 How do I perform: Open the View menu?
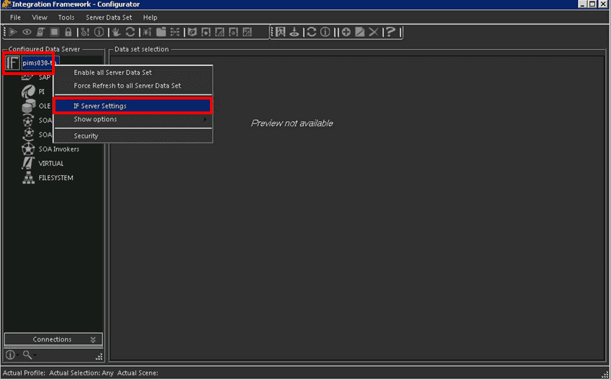click(39, 18)
